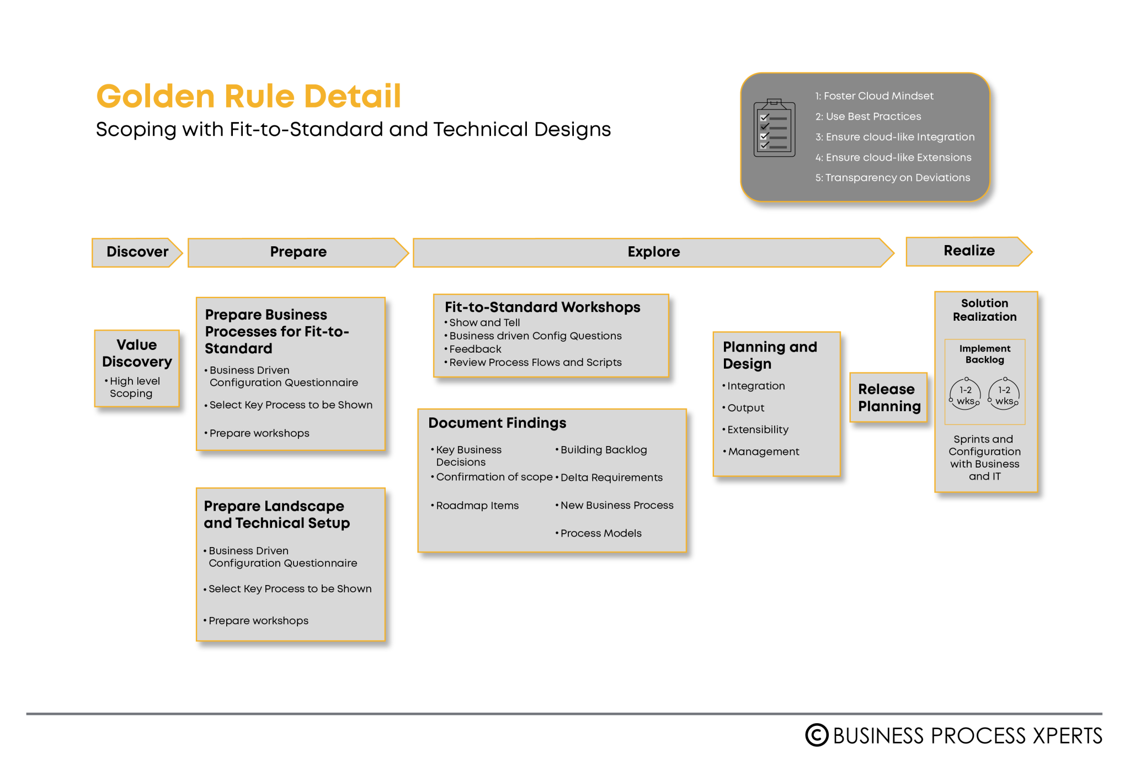Click the Golden Rule Detail title
This screenshot has height=759, width=1130.
248,95
